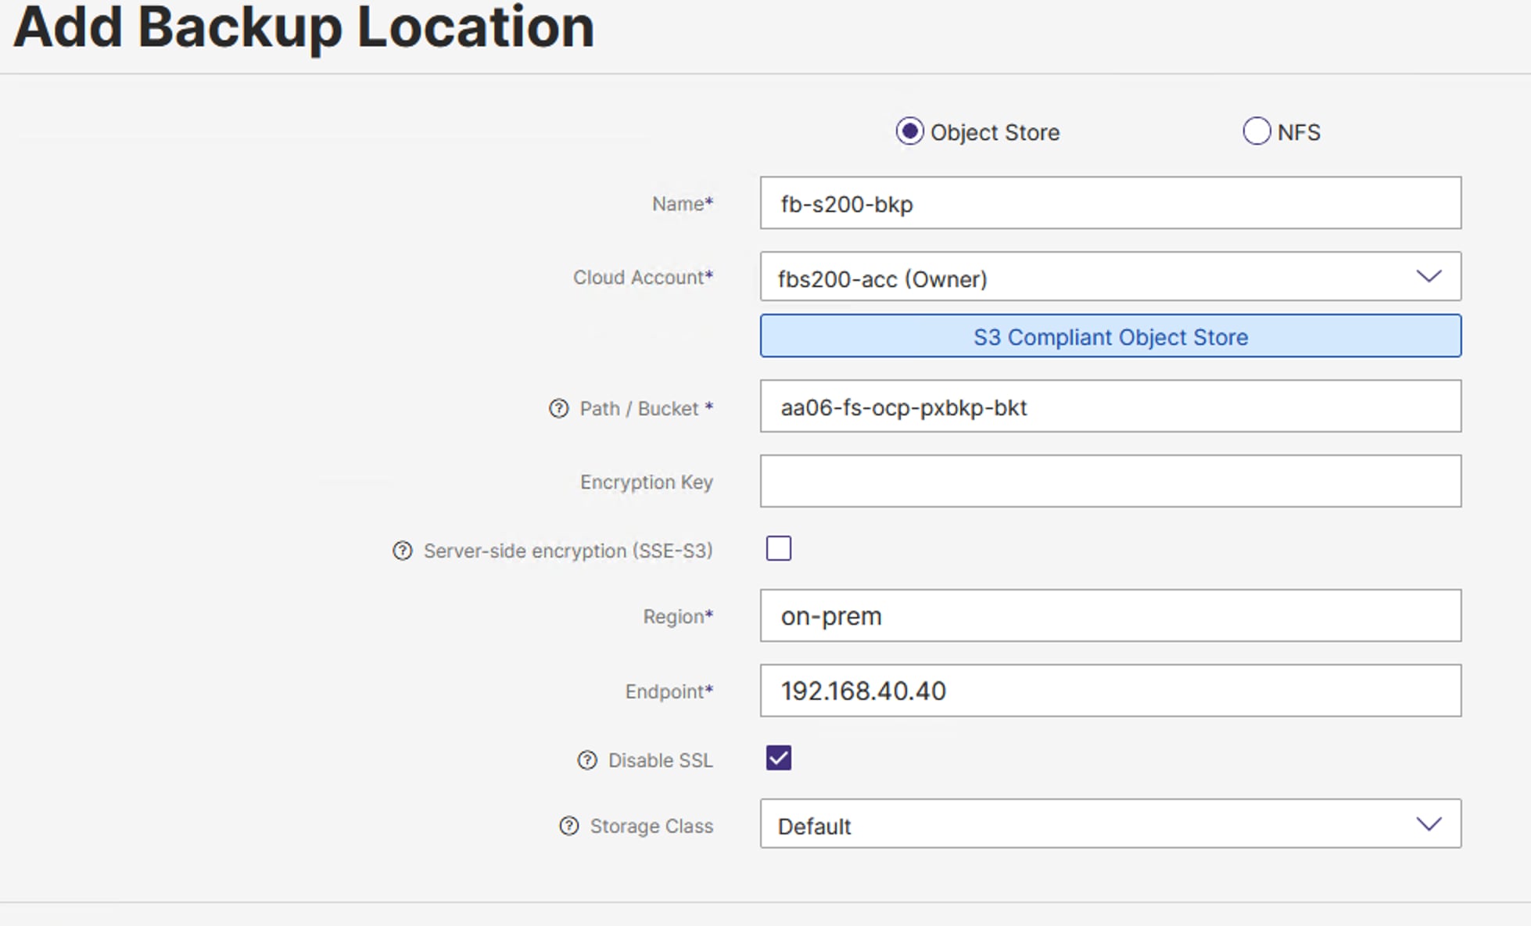The height and width of the screenshot is (926, 1531).
Task: Uncheck the Disable SSL checkbox
Action: click(778, 758)
